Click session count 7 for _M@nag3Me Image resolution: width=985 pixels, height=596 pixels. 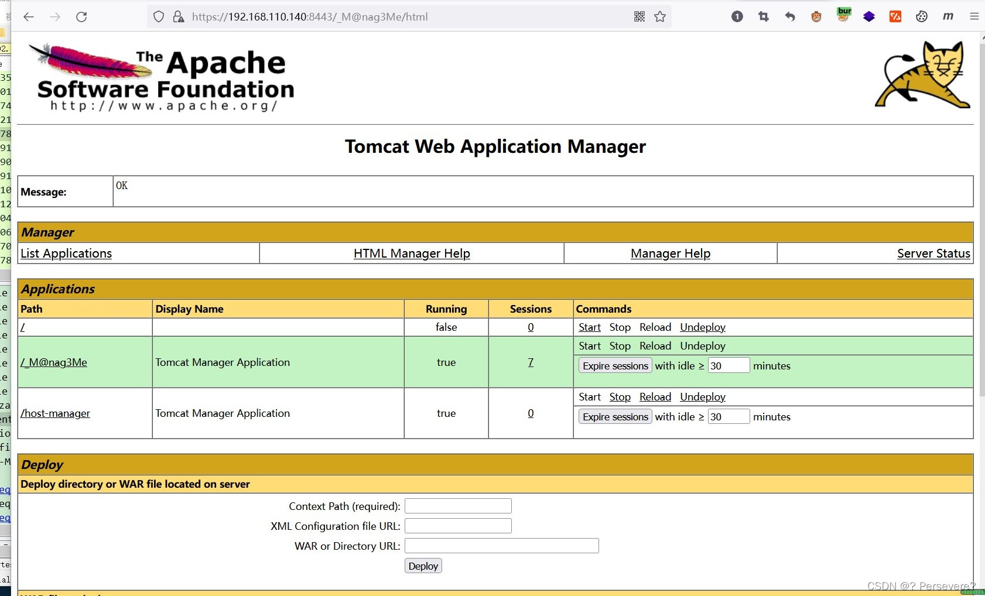click(x=531, y=362)
